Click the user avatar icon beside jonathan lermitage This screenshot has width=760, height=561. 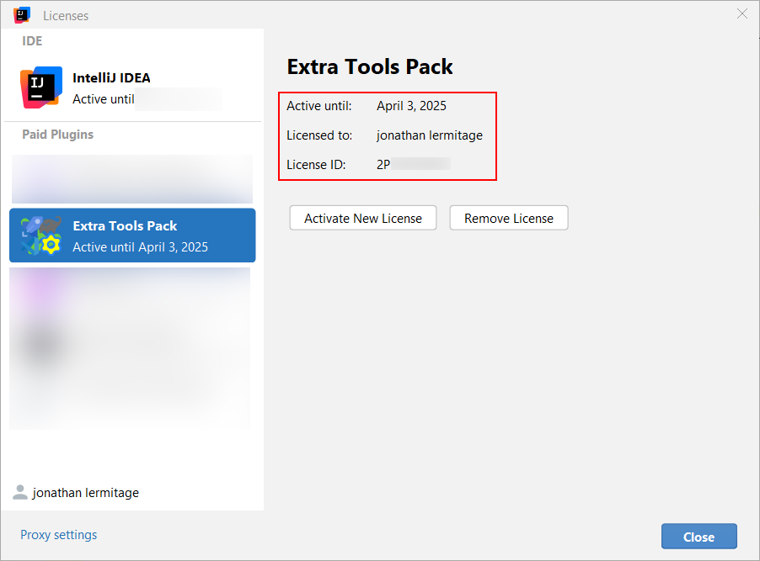[x=20, y=492]
